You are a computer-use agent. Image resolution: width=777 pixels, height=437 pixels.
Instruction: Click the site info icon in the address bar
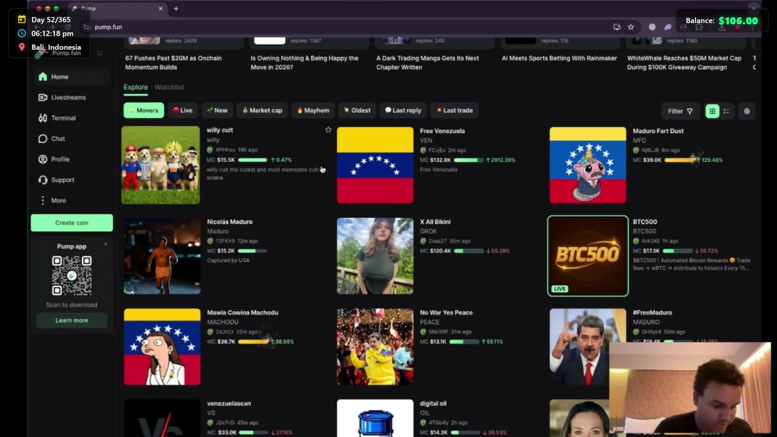tap(86, 27)
